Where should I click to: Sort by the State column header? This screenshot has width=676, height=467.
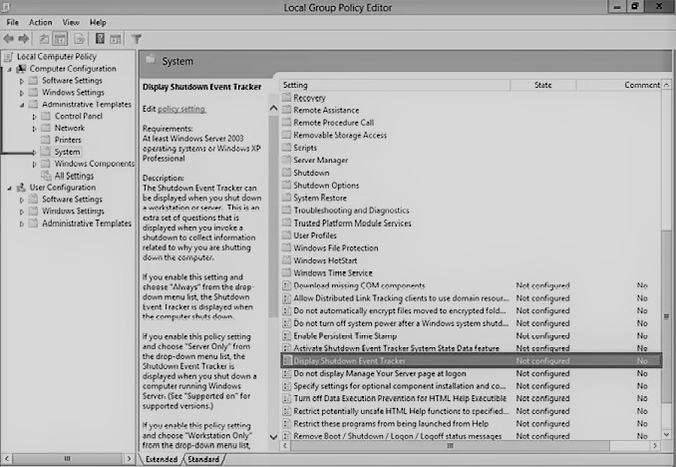[543, 85]
